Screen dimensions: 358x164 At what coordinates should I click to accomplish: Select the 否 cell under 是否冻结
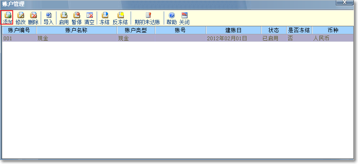point(299,38)
